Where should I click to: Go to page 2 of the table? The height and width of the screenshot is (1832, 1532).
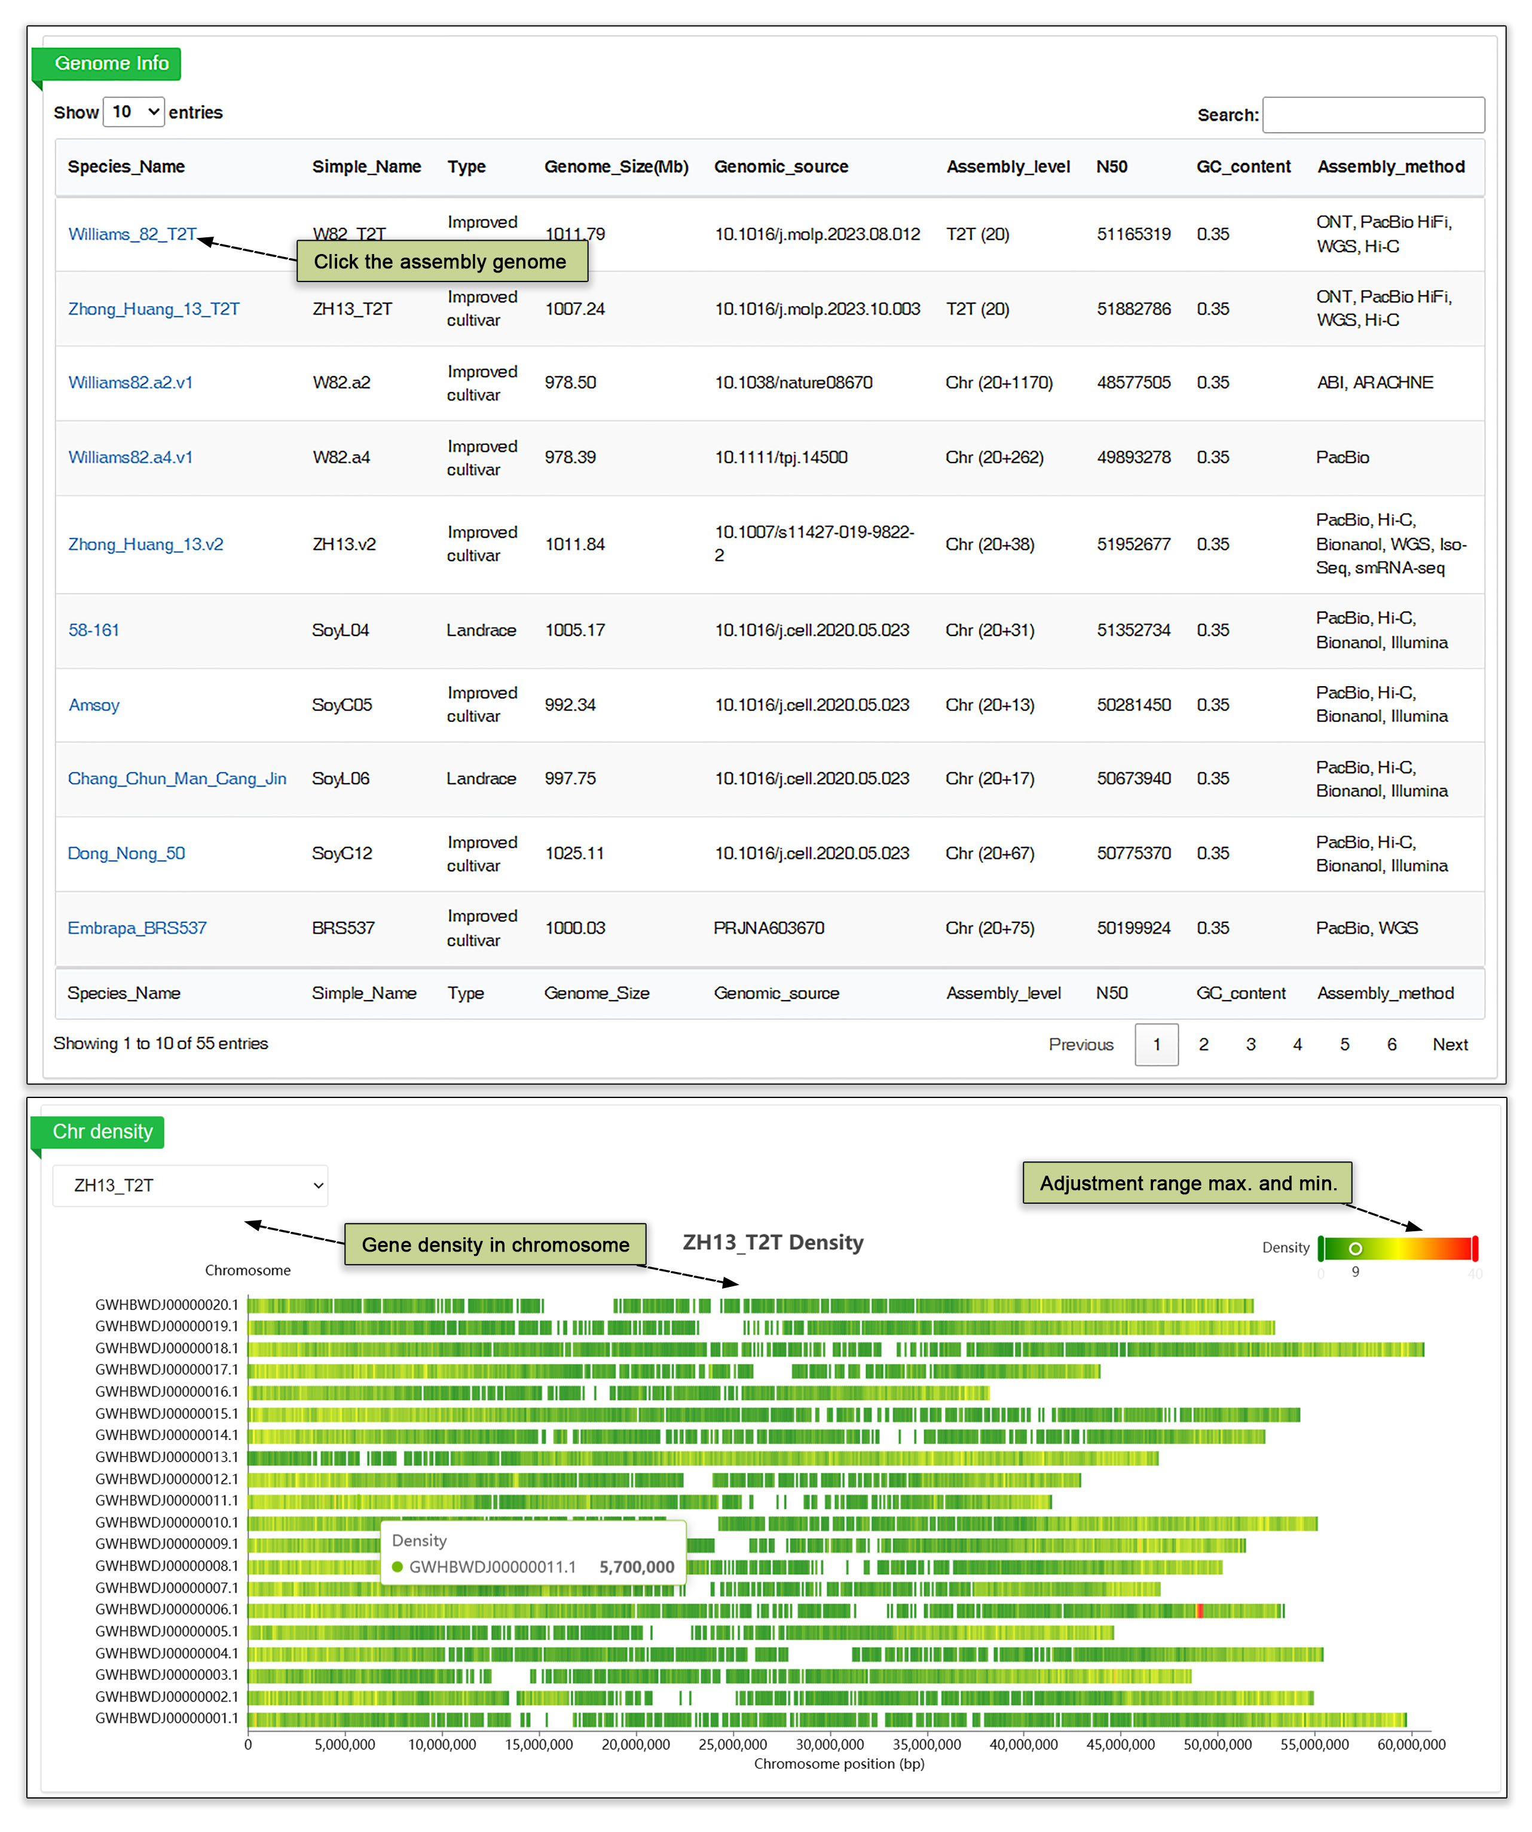(x=1203, y=1044)
